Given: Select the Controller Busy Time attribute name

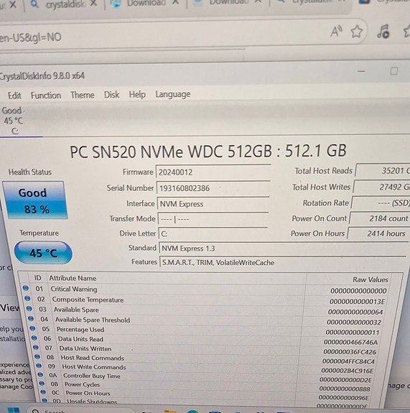Looking at the screenshot, I should click(92, 376).
